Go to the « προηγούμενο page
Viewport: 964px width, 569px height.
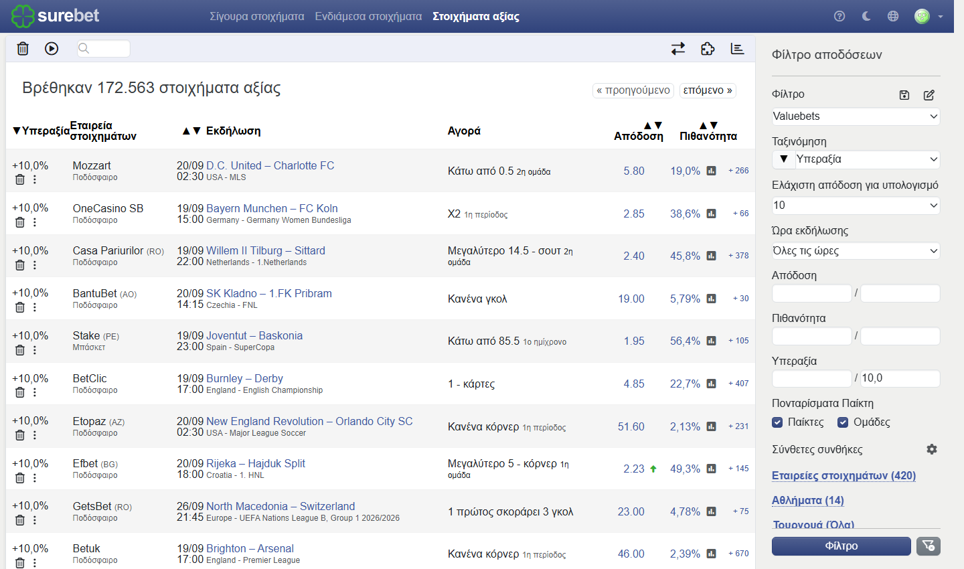[633, 90]
